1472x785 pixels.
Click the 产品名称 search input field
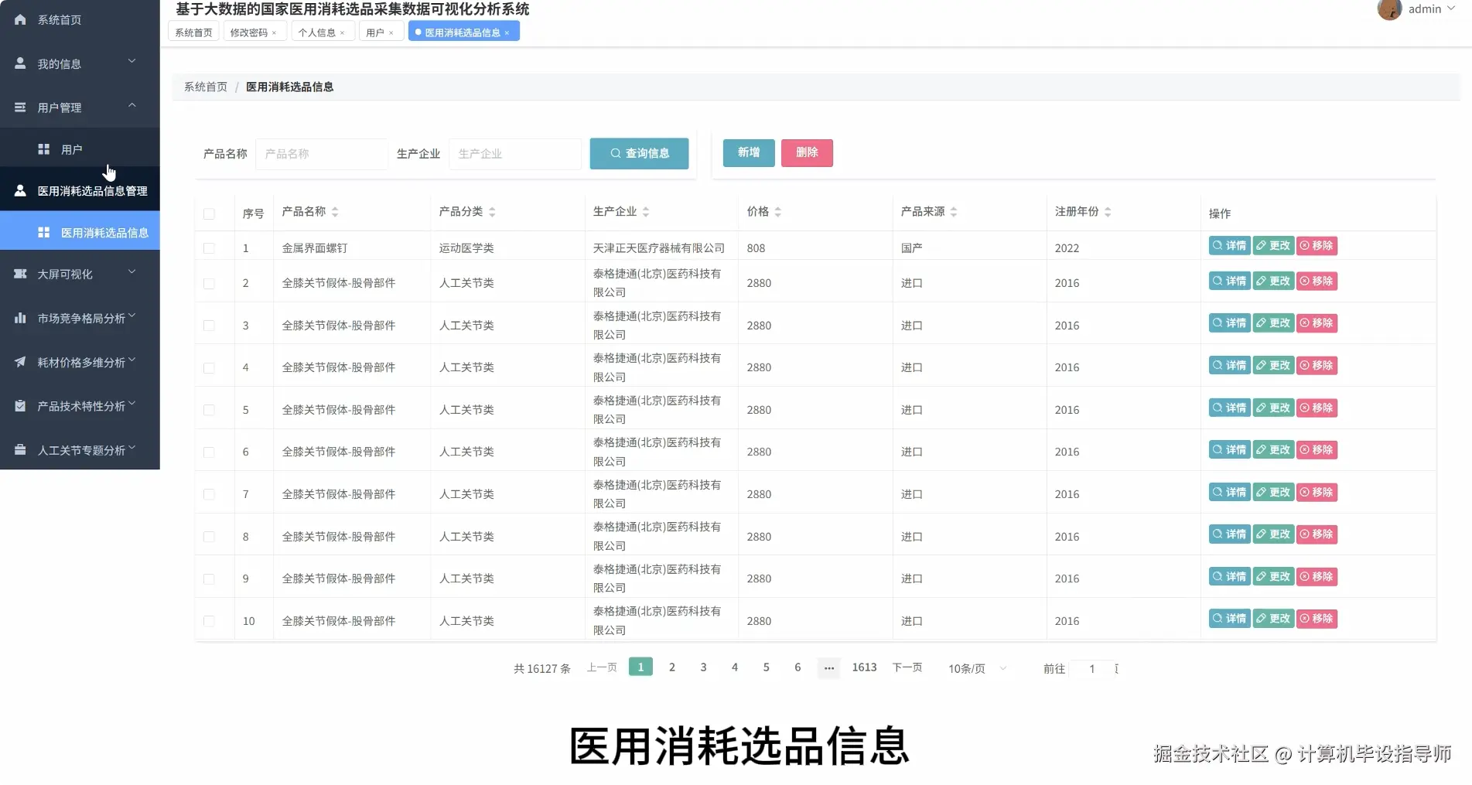tap(321, 154)
